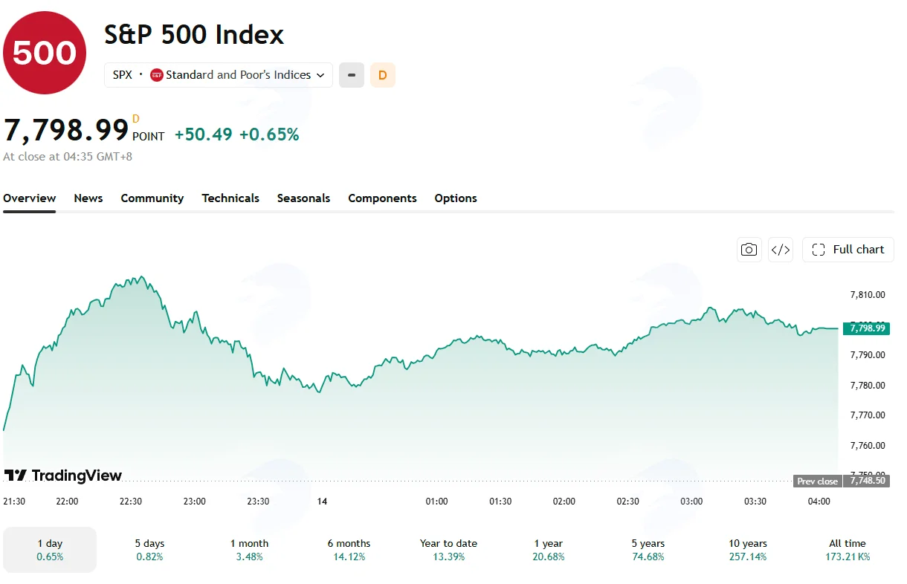Open the Options tab
Image resolution: width=907 pixels, height=584 pixels.
(x=456, y=198)
